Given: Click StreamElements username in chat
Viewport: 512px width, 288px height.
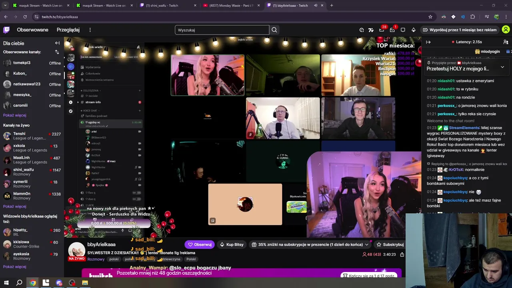Looking at the screenshot, I should [x=464, y=128].
